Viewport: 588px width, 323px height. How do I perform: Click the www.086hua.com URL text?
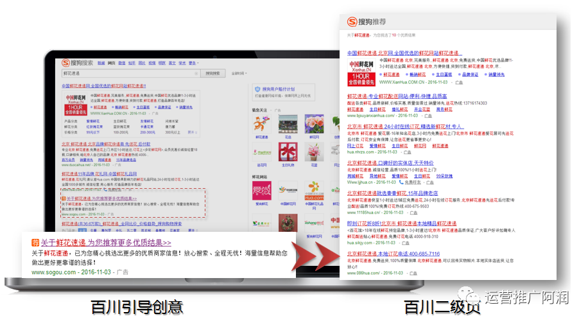click(x=363, y=273)
